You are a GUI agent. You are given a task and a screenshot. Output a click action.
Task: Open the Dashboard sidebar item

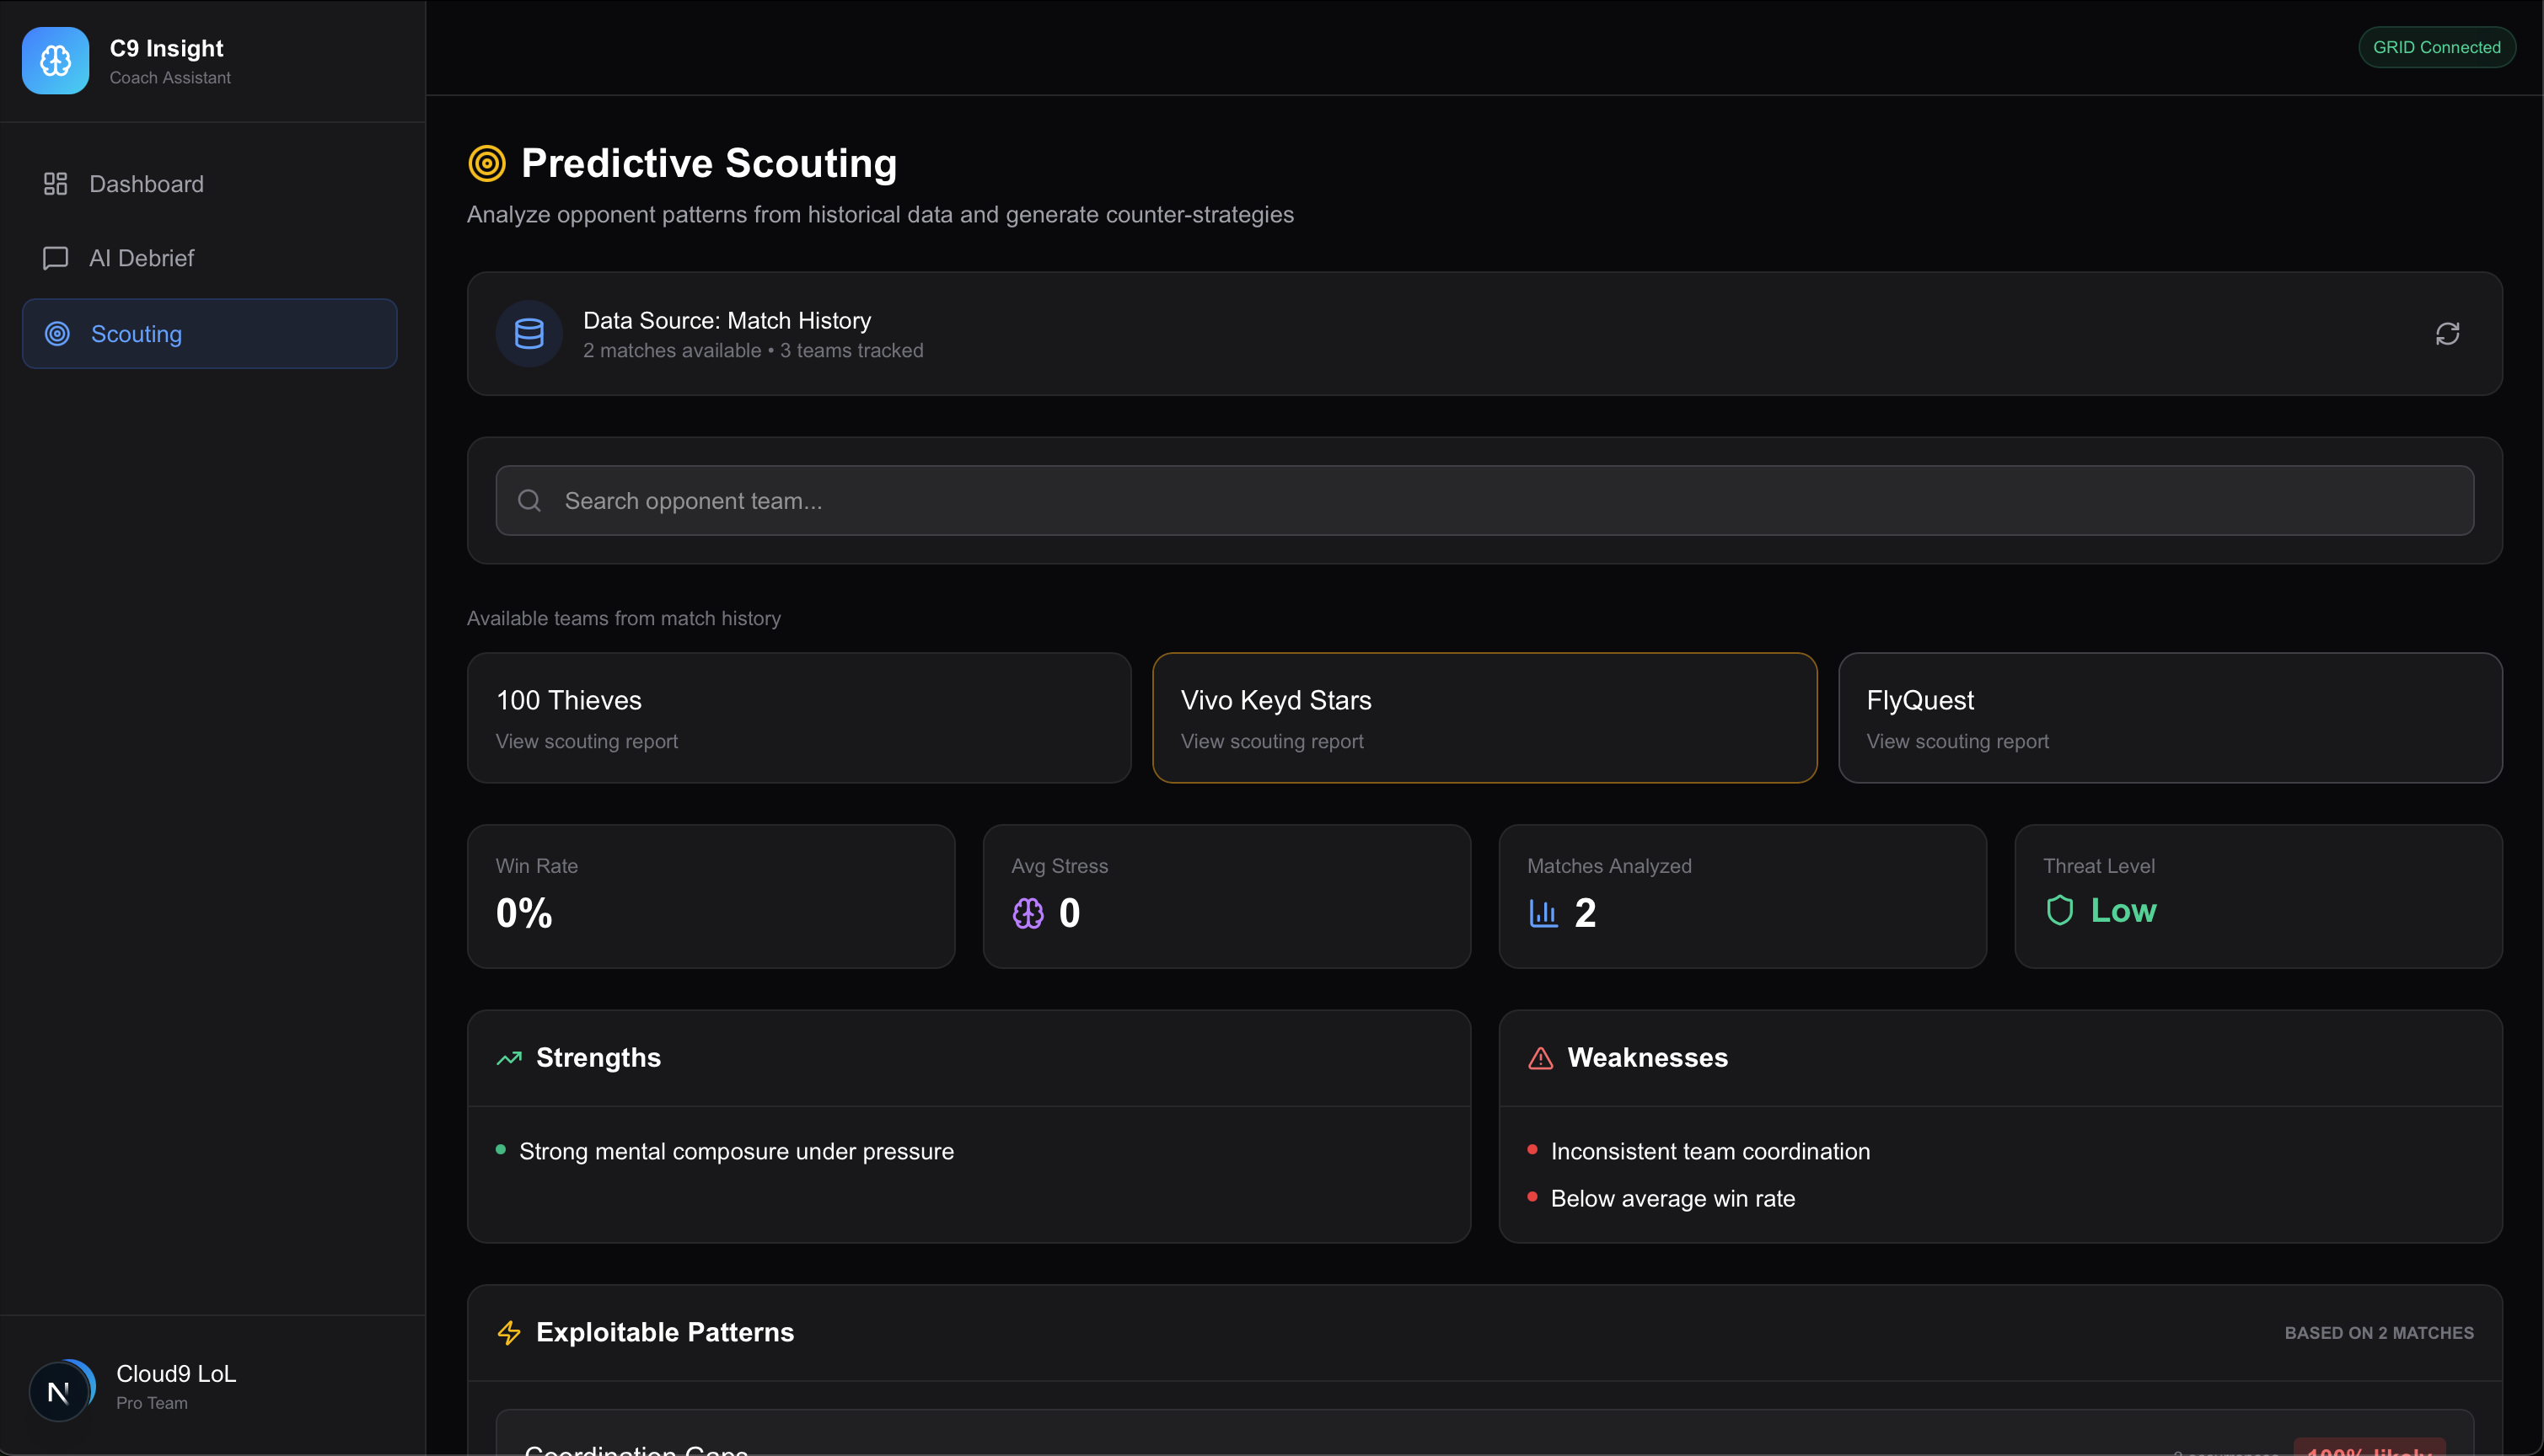pos(146,184)
